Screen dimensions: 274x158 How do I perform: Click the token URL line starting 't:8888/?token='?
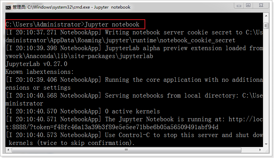pyautogui.click(x=112, y=127)
